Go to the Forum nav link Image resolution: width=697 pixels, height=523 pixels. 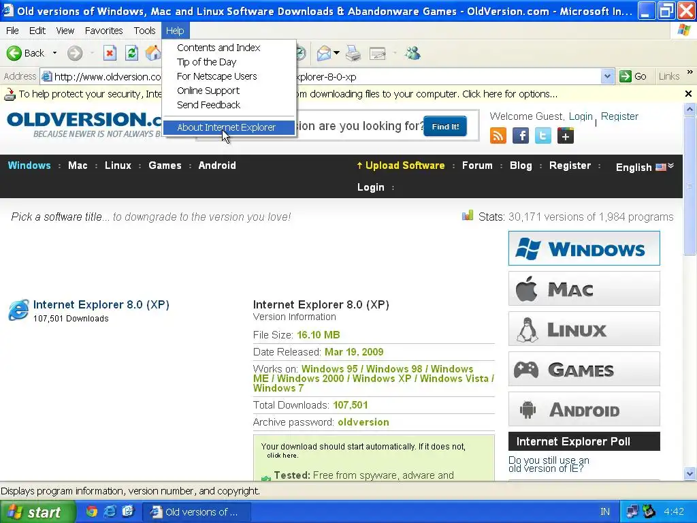pos(477,165)
